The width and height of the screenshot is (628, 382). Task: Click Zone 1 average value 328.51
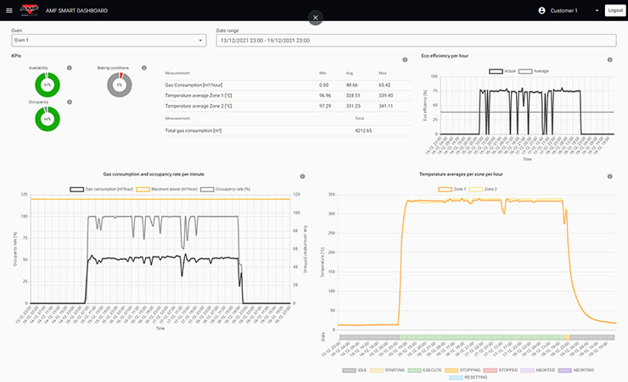[353, 96]
